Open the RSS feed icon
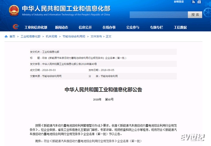 193,2
